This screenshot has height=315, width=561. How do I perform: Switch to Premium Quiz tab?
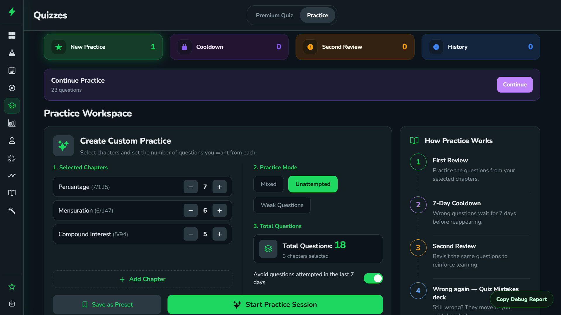click(275, 15)
